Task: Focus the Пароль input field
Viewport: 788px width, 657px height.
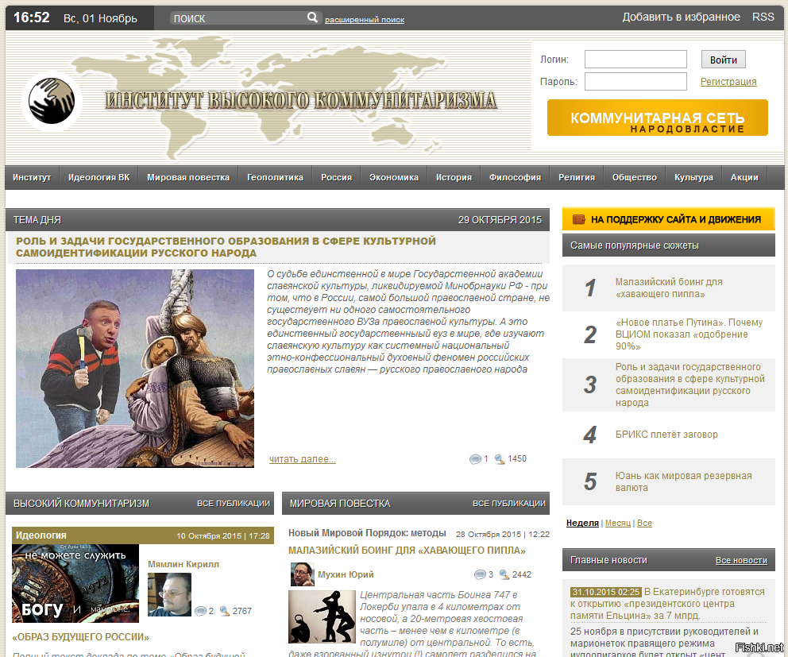Action: click(635, 82)
